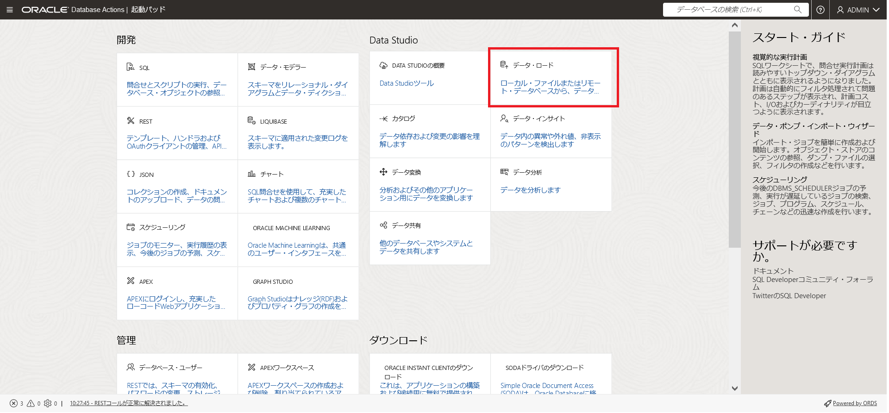Open the ドキュメント support link
889x413 pixels.
point(773,271)
